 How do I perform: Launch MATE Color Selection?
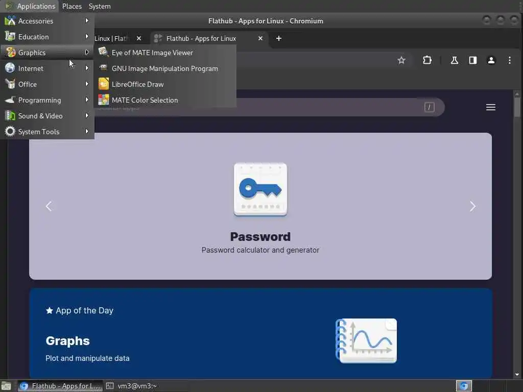pyautogui.click(x=165, y=100)
